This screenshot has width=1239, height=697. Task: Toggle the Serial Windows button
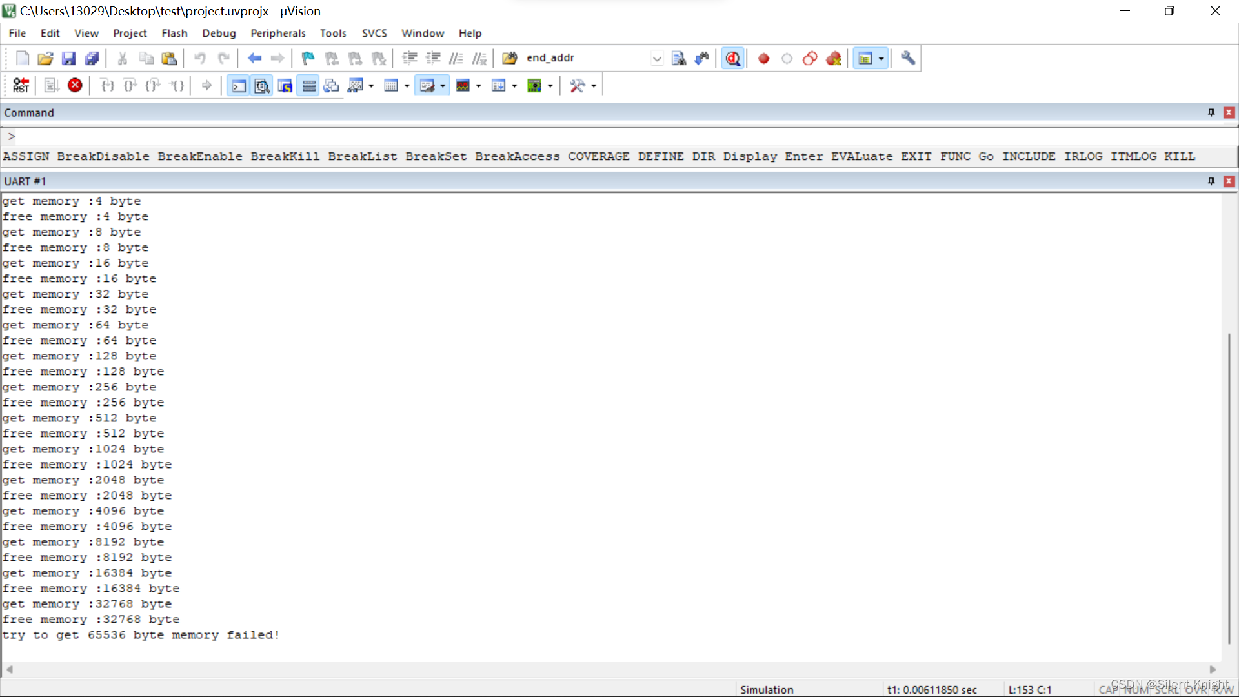point(427,85)
